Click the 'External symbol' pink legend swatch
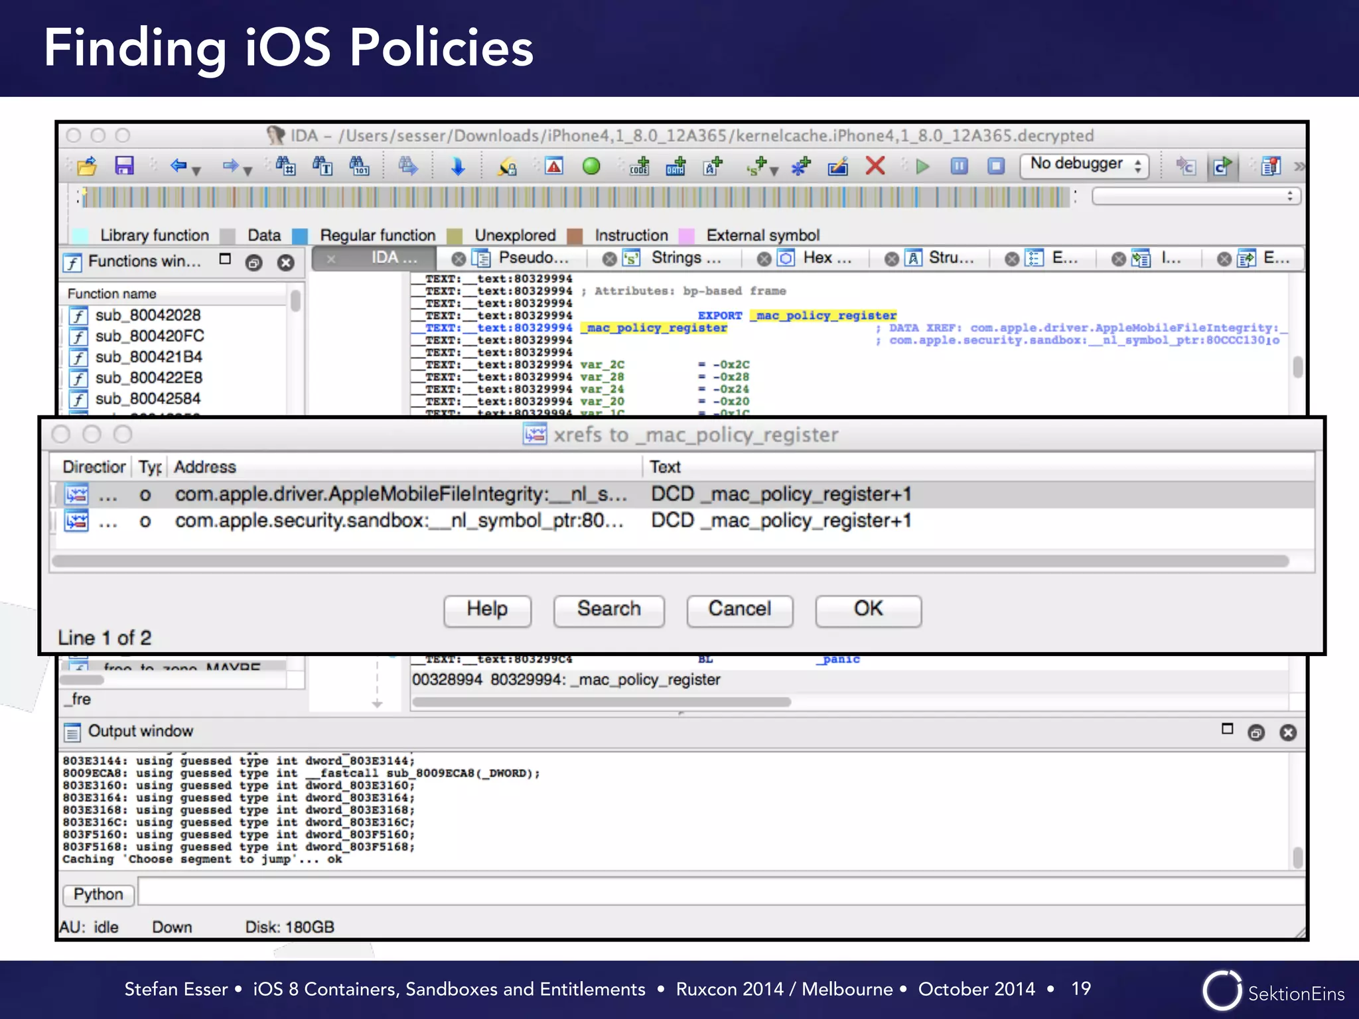 pos(686,236)
